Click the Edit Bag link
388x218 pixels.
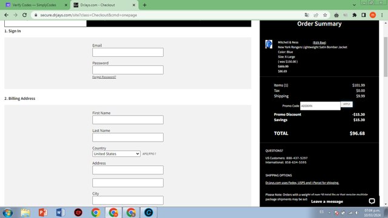(x=319, y=42)
